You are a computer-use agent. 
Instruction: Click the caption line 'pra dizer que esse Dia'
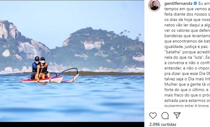coord(187,73)
